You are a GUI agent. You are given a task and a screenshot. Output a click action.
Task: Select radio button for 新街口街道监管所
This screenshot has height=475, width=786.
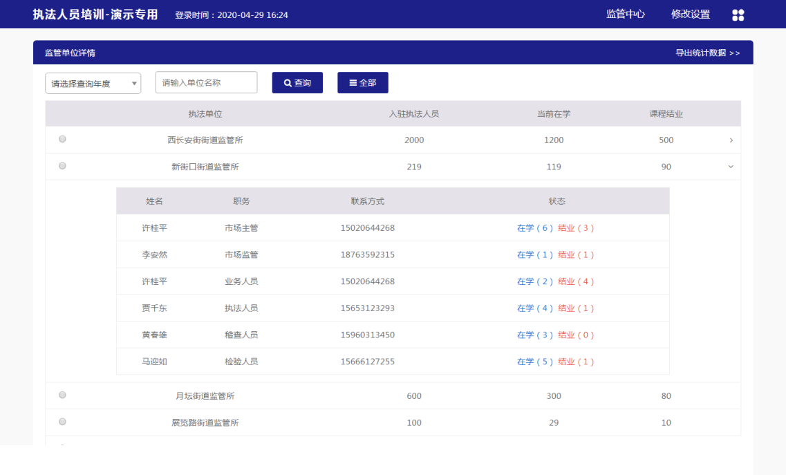coord(62,165)
